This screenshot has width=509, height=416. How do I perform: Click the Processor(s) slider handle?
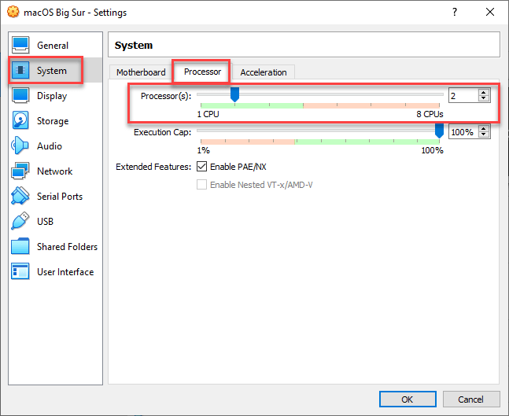pos(234,94)
